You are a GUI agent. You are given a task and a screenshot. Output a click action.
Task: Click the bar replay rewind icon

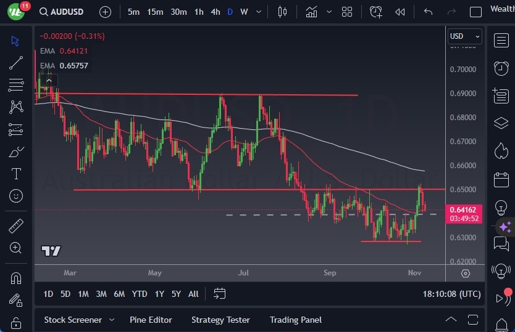(400, 12)
